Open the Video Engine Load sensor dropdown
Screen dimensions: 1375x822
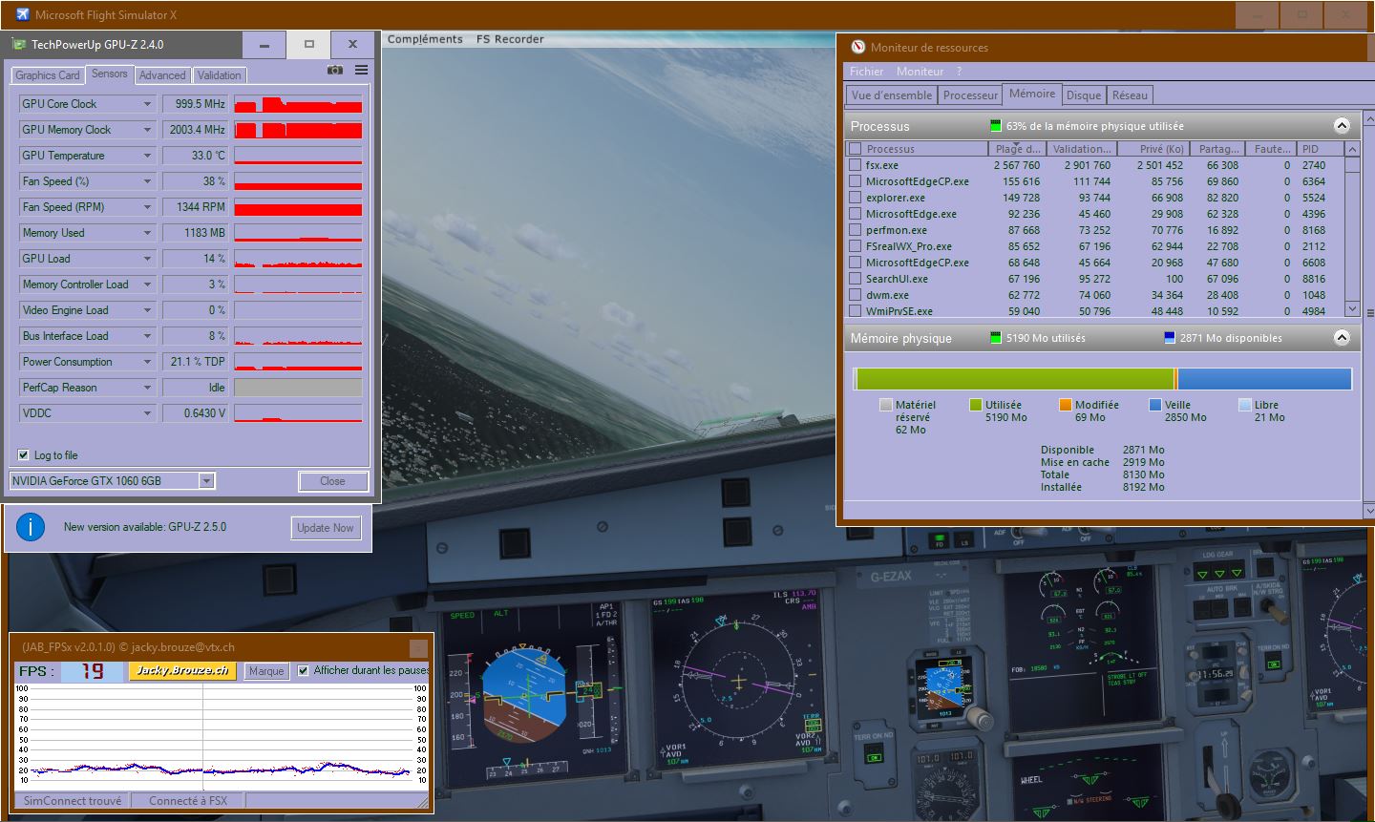pyautogui.click(x=147, y=310)
